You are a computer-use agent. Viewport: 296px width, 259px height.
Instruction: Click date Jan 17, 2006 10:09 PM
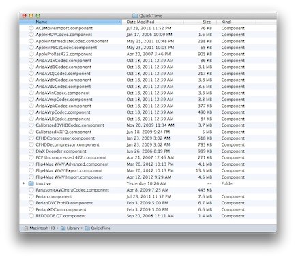pos(149,35)
